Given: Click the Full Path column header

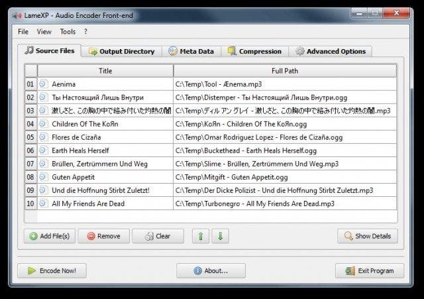Looking at the screenshot, I should pos(285,71).
